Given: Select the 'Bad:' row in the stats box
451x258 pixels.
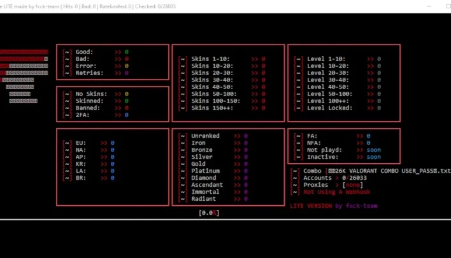Looking at the screenshot, I should [x=96, y=59].
